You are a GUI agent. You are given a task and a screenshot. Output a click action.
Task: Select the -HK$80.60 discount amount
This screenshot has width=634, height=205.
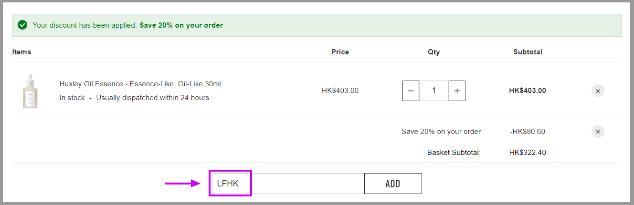[x=528, y=132]
